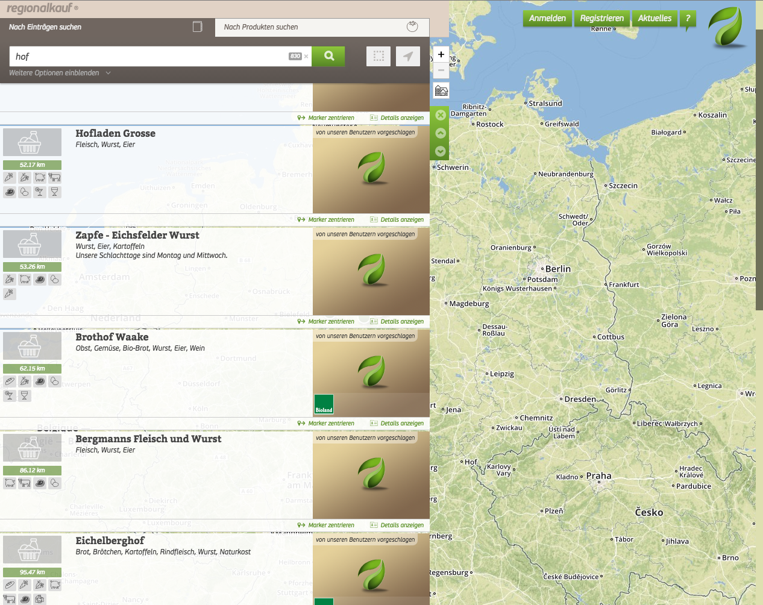Screen dimensions: 763x605
Task: Click Details anzeigen for Brothof Waake
Action: 397,424
